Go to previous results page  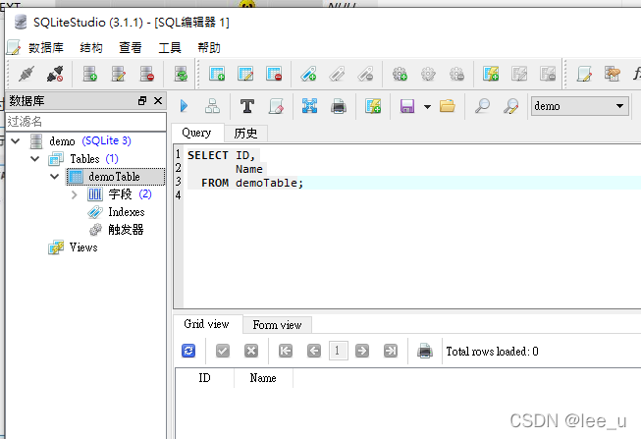314,351
